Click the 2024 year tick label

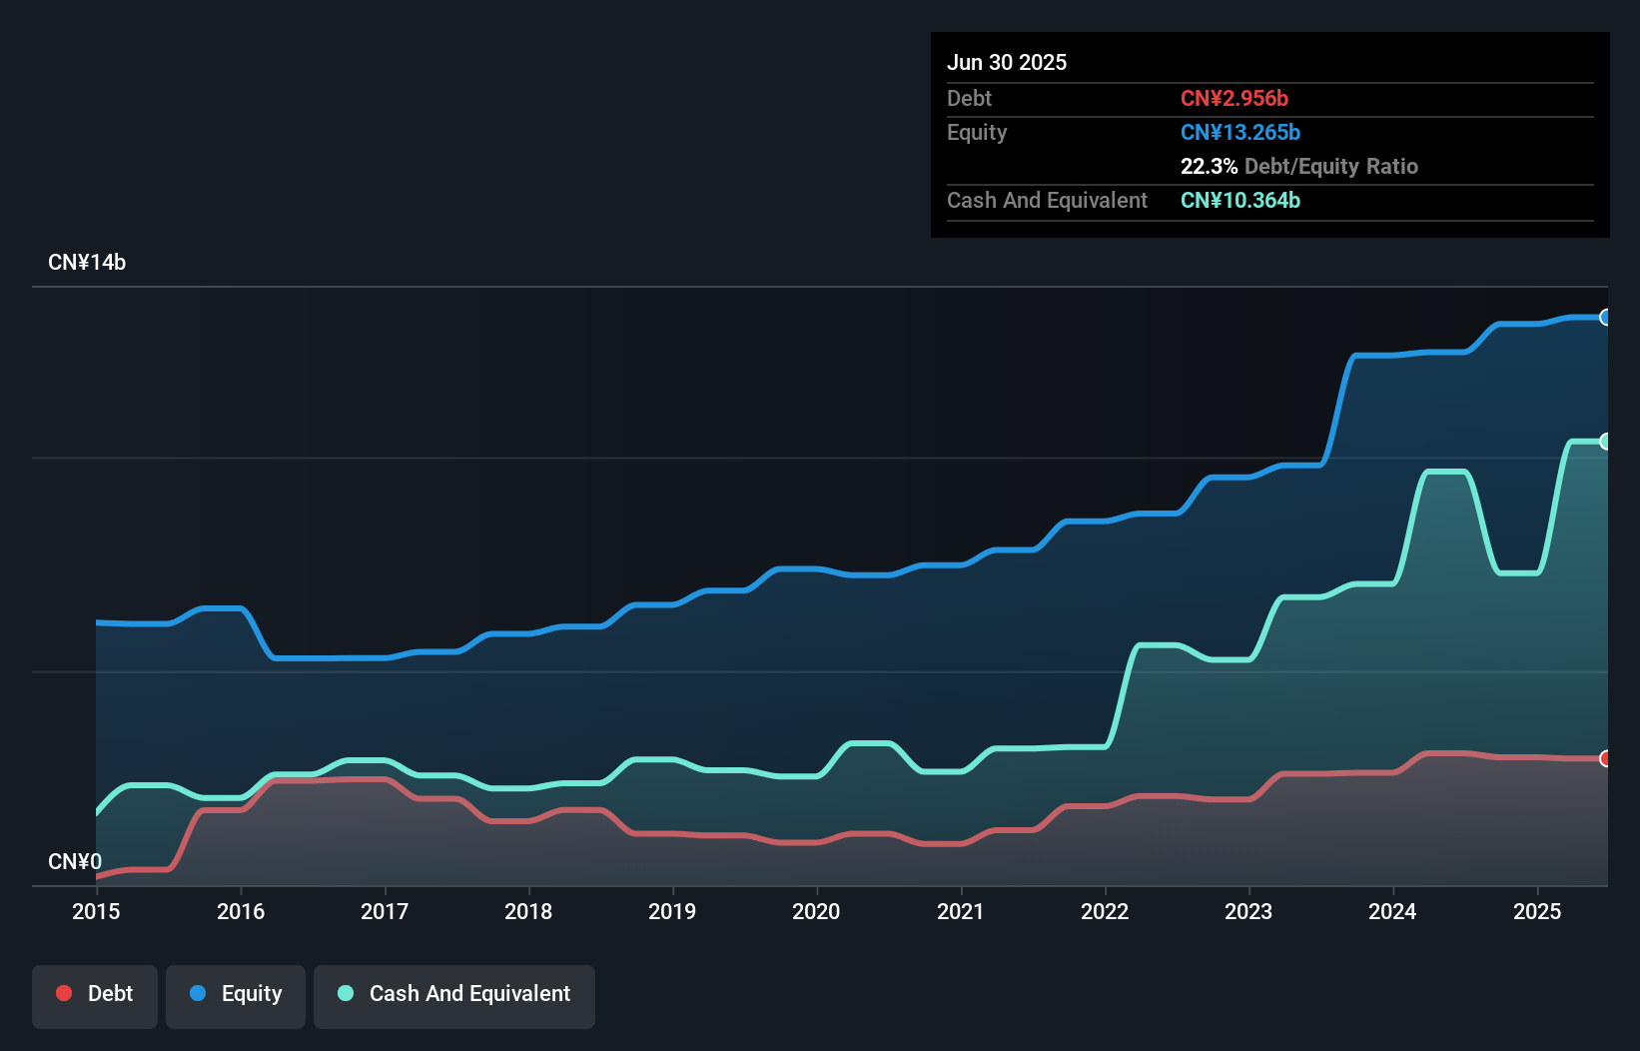[1392, 911]
